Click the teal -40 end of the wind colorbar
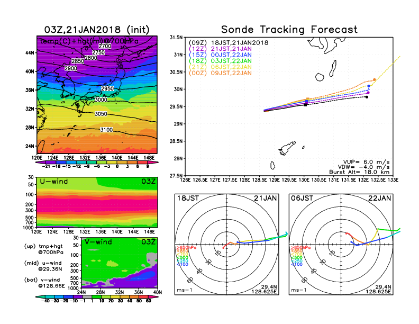The width and height of the screenshot is (419, 324). coord(40,296)
